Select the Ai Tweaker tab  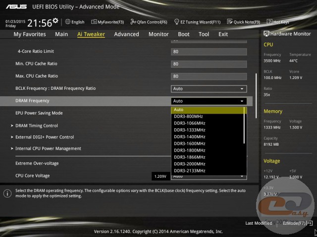91,34
